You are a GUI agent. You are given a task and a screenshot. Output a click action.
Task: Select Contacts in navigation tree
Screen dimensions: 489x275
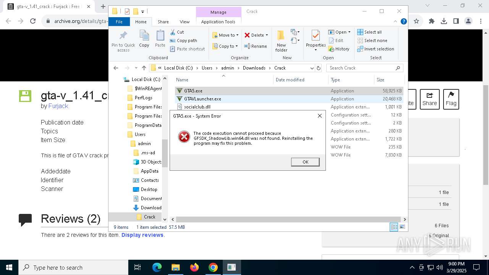[150, 180]
